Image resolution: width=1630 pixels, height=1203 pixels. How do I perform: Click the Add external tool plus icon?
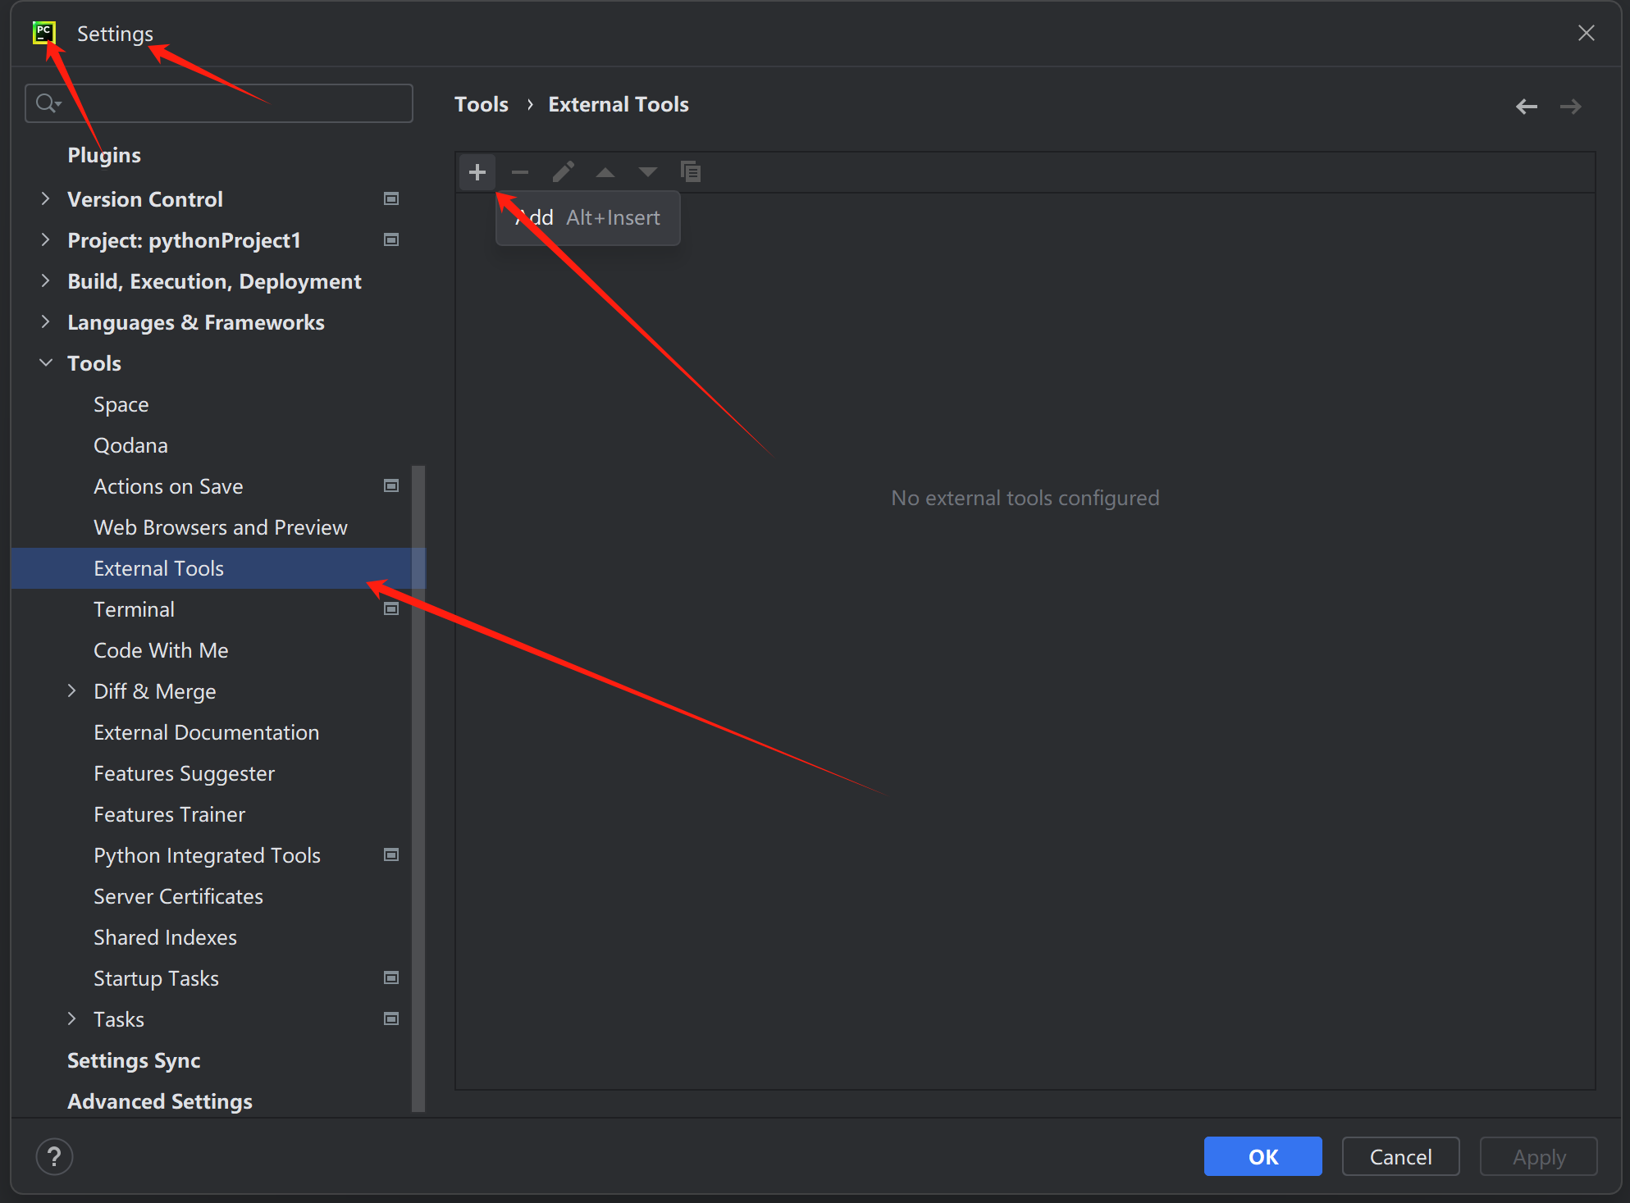(477, 172)
